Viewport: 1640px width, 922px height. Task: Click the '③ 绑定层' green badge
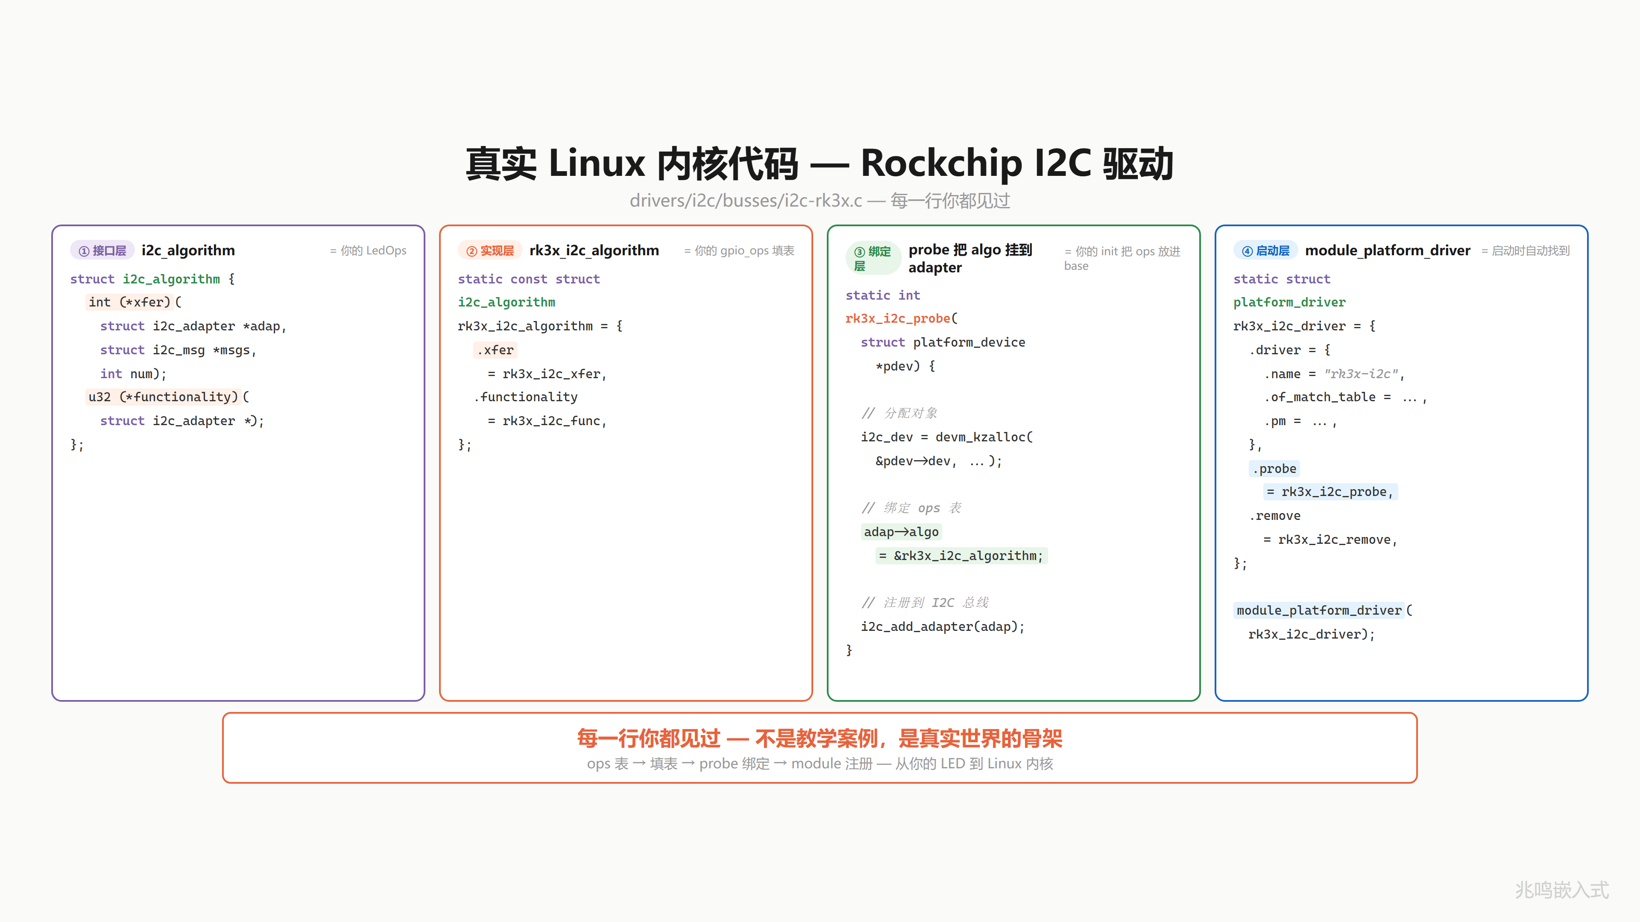click(873, 258)
